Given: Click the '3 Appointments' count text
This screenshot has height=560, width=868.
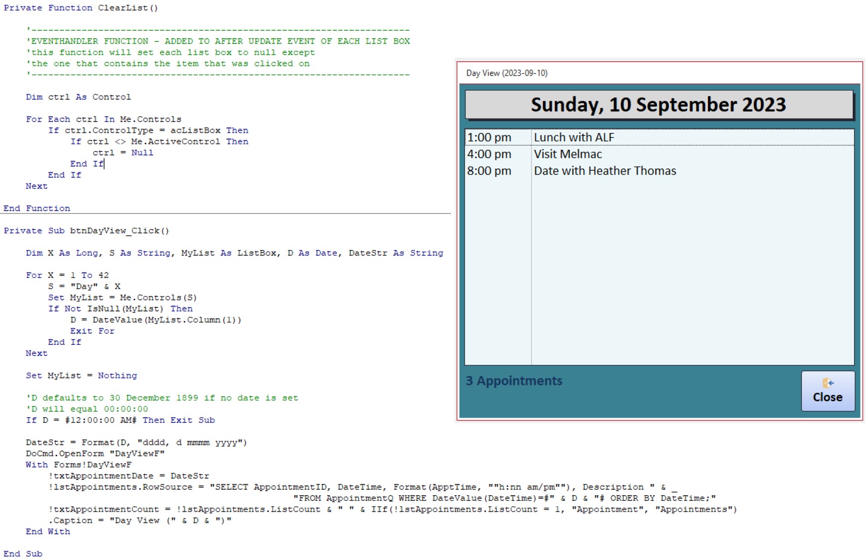Looking at the screenshot, I should point(514,381).
